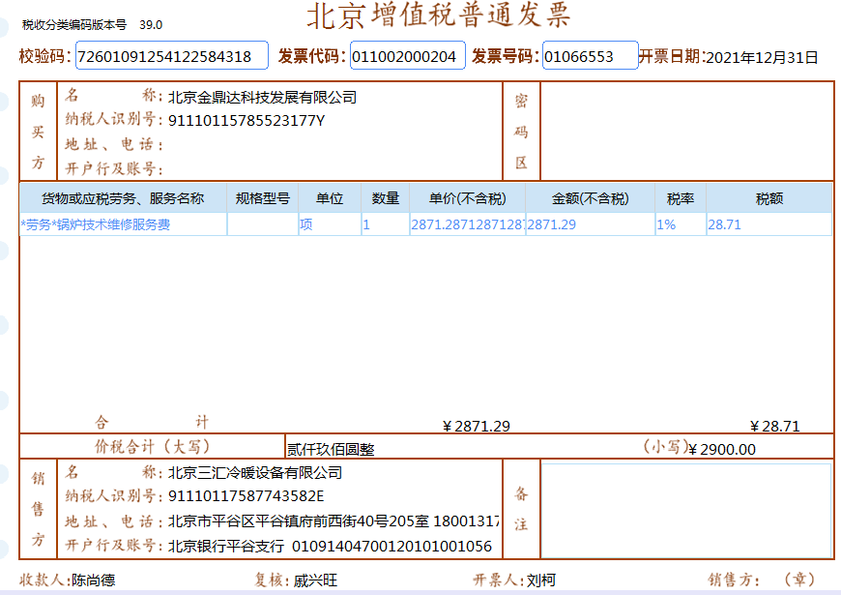The image size is (841, 595).
Task: Click the 发票代码 input field
Action: point(407,56)
